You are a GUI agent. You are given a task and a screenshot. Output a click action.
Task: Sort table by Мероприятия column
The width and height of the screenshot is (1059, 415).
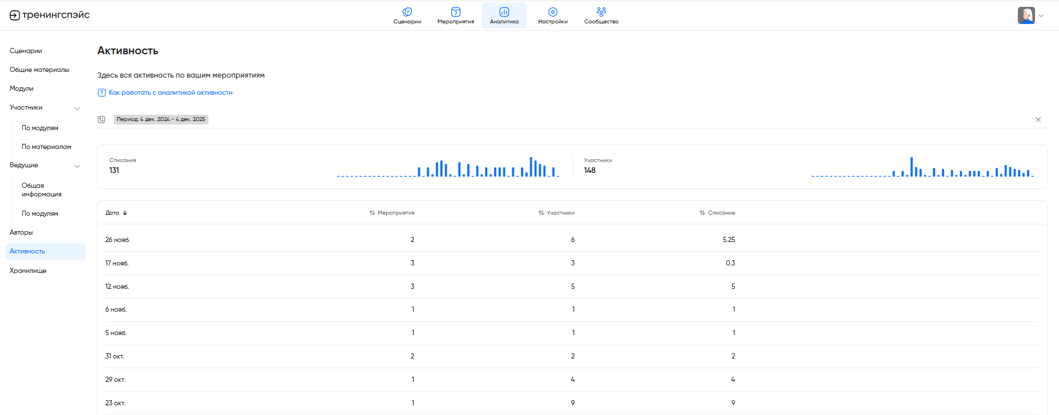coord(392,213)
